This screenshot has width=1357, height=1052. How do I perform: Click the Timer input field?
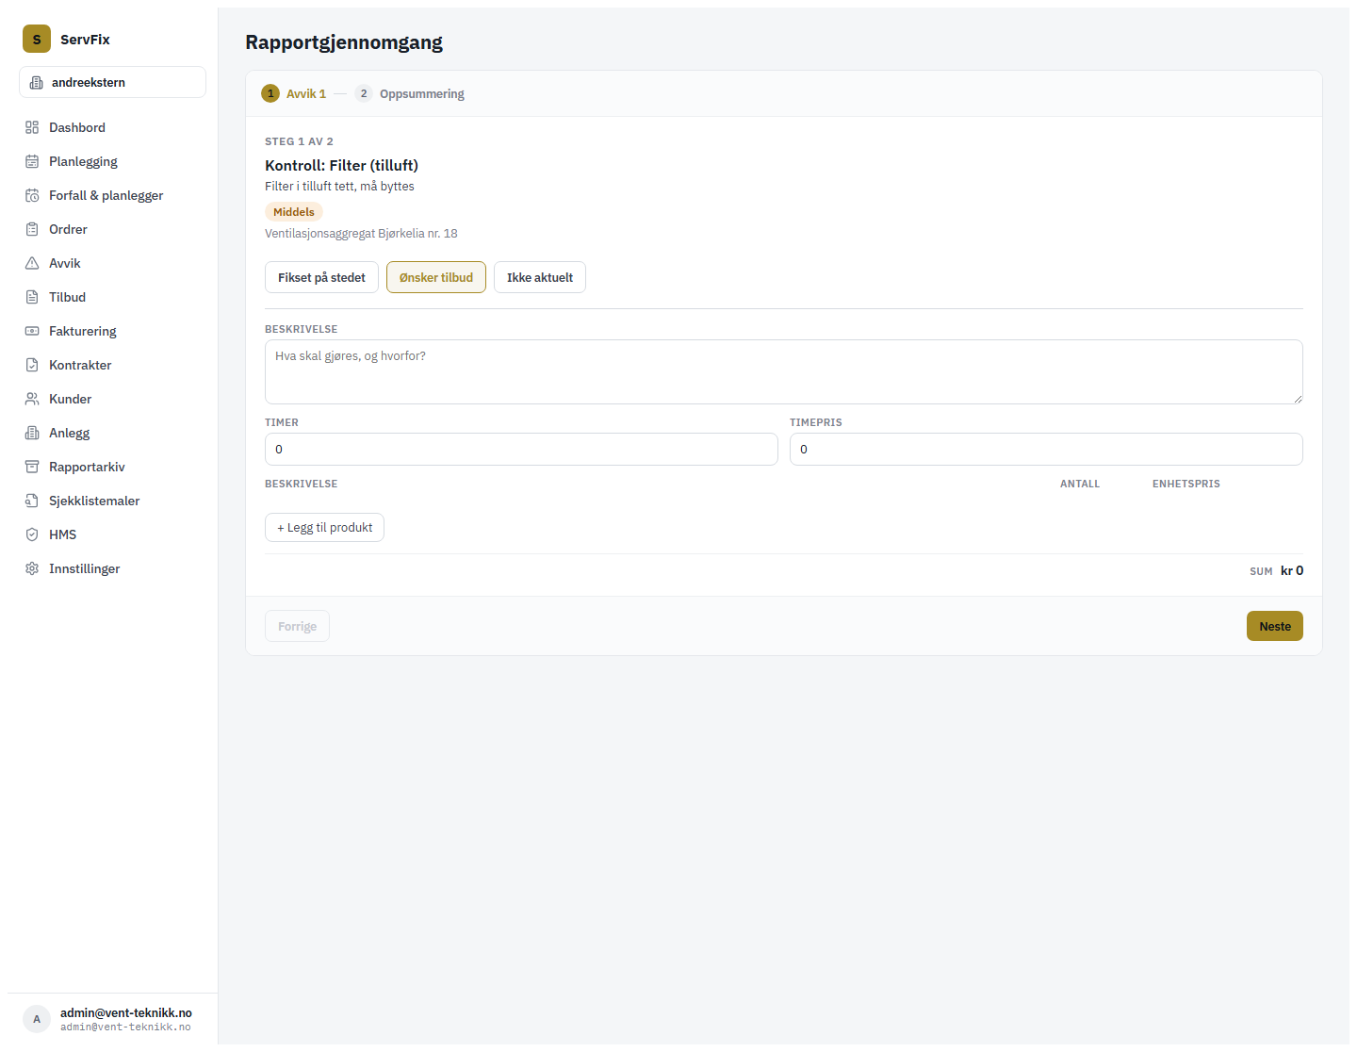click(521, 449)
